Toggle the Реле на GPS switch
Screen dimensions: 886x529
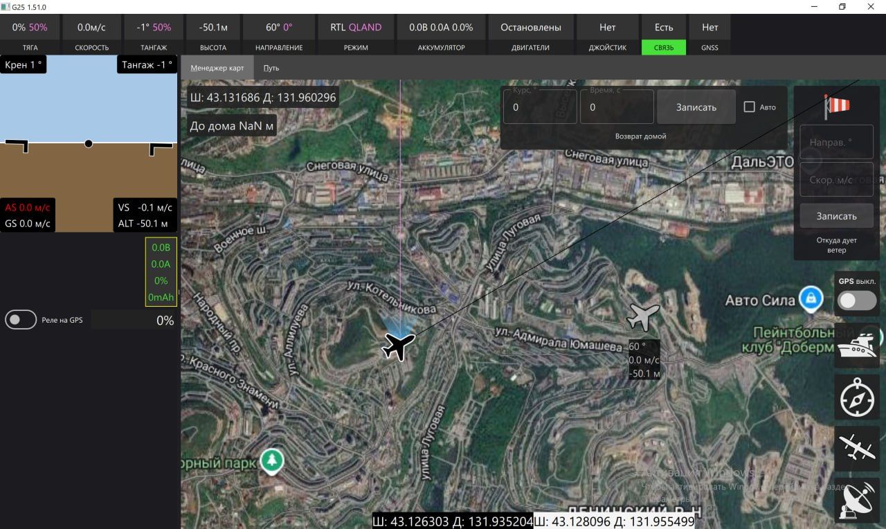pyautogui.click(x=21, y=320)
